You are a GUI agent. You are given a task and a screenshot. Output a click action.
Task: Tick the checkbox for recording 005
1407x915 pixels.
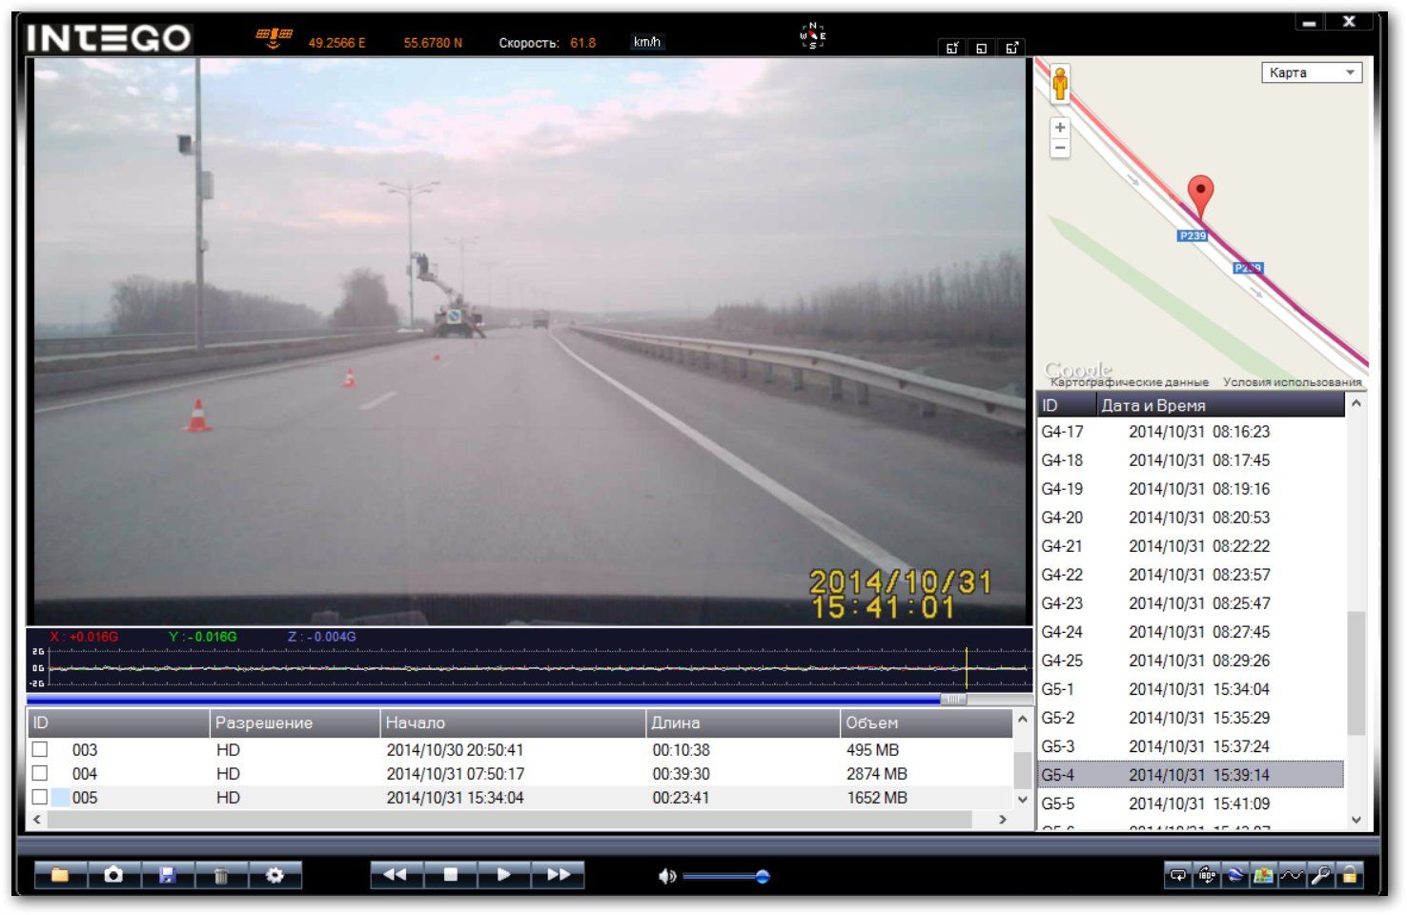click(40, 797)
